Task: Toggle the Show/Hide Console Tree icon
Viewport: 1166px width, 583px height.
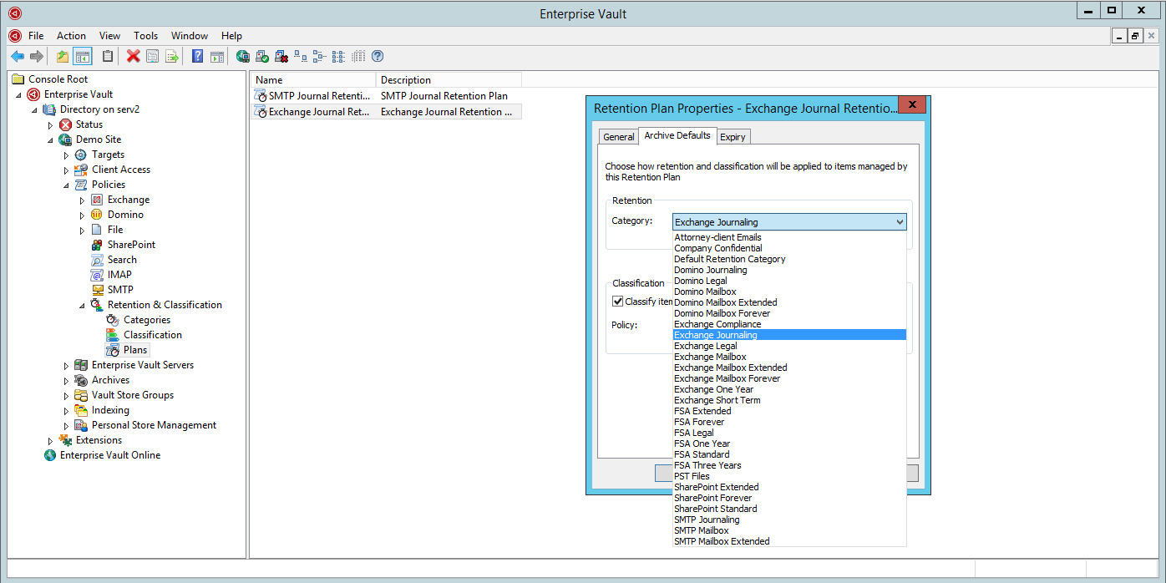Action: point(82,56)
